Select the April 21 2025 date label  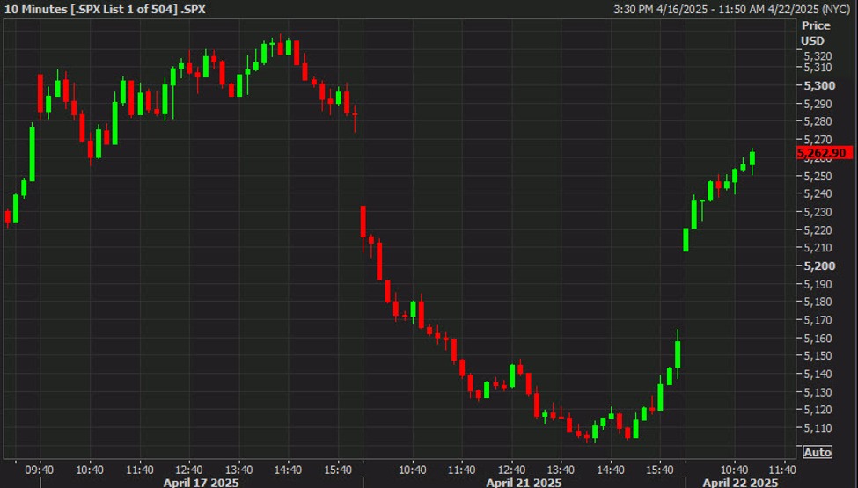[x=524, y=482]
